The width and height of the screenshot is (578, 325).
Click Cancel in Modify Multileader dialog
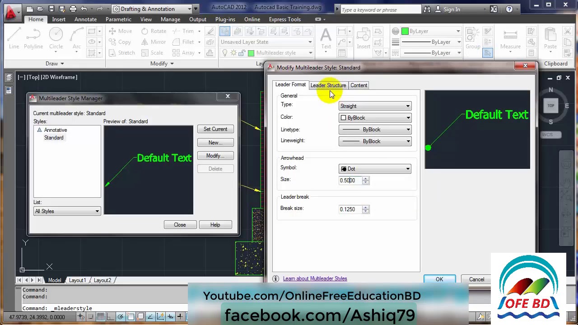(x=476, y=279)
